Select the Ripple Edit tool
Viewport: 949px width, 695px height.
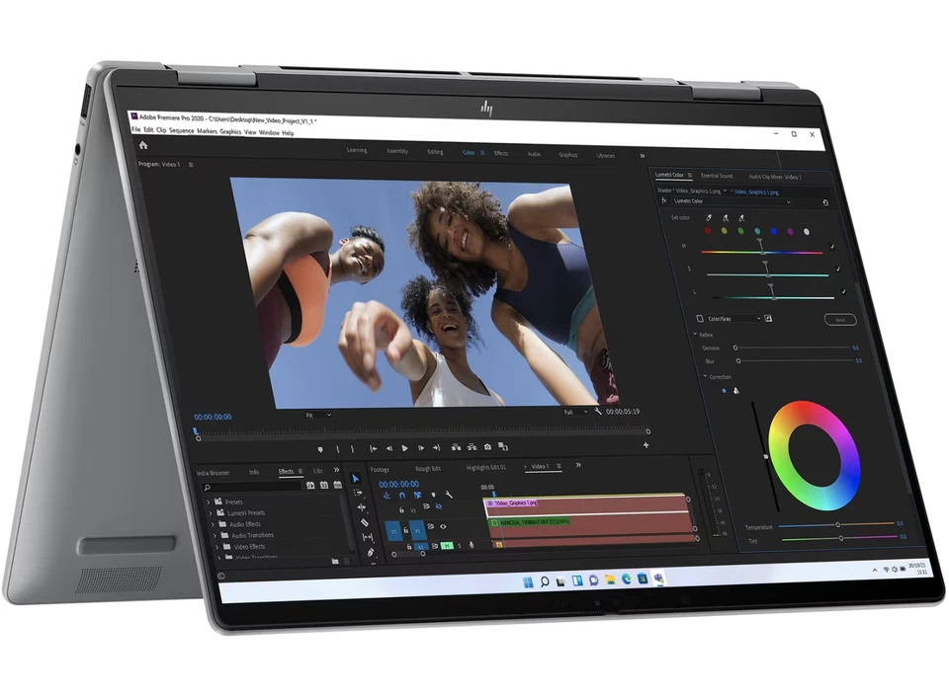(362, 507)
